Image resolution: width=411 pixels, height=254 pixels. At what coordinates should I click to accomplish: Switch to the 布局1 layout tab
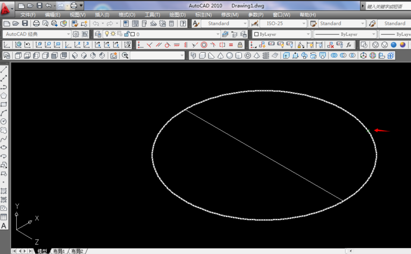(x=59, y=251)
